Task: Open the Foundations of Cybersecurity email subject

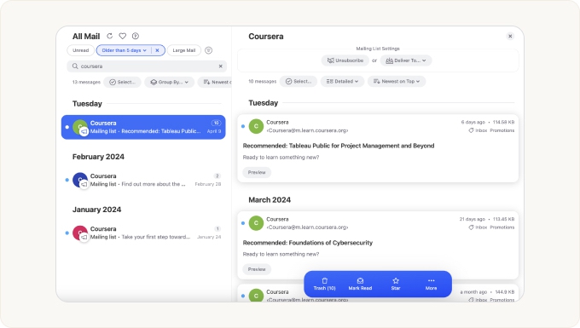Action: click(x=308, y=243)
